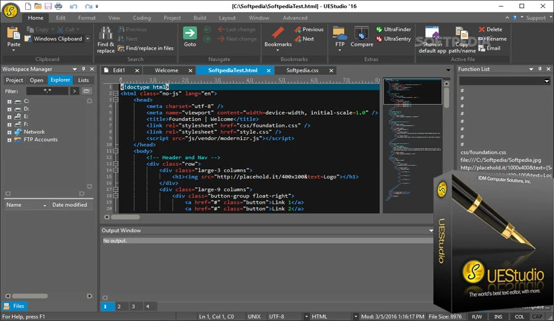Click the Workspace Manager bottom scrollbar thumb
Image resolution: width=554 pixels, height=321 pixels.
(x=30, y=296)
